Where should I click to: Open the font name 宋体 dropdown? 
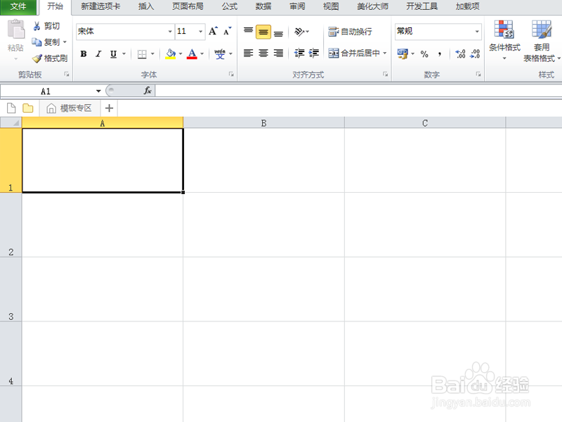(x=170, y=32)
